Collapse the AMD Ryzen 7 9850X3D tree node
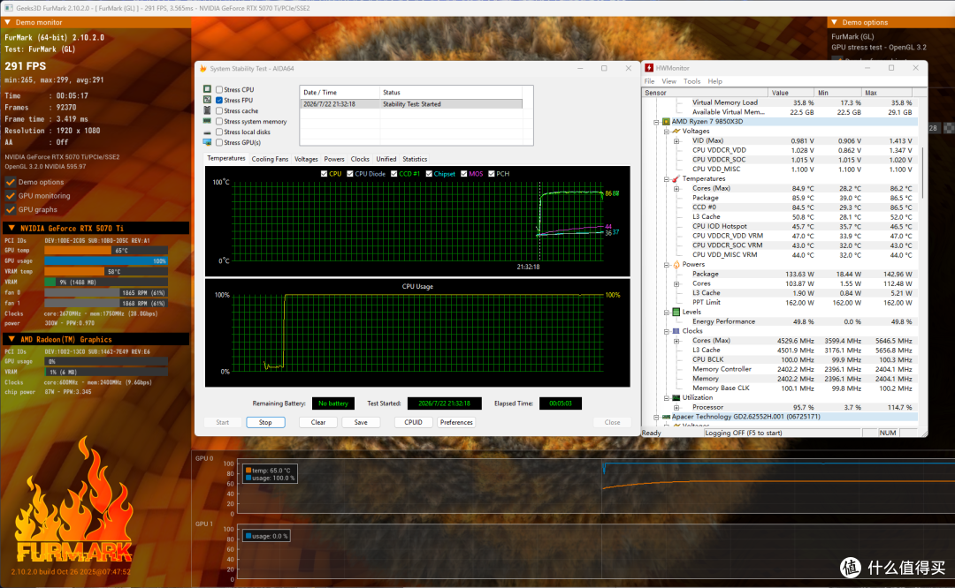Image resolution: width=955 pixels, height=588 pixels. tap(656, 122)
